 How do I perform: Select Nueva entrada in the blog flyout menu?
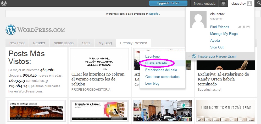[x=158, y=63]
